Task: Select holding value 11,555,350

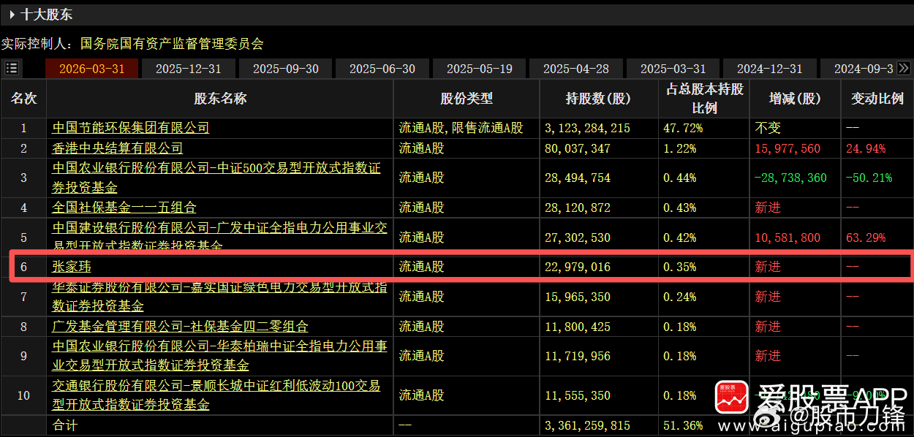Action: [x=577, y=395]
